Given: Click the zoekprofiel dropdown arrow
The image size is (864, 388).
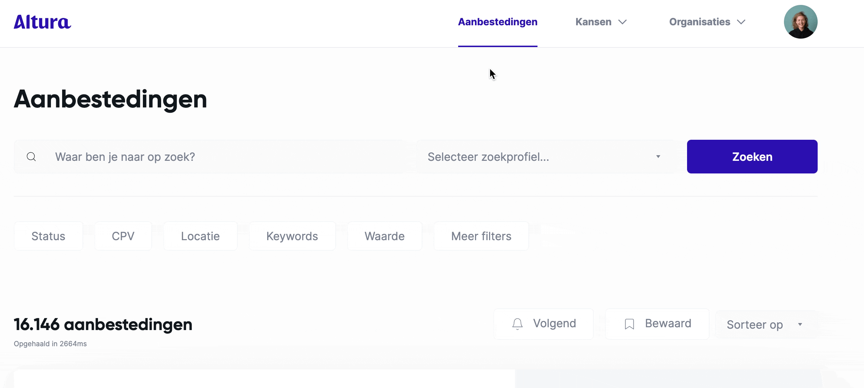Looking at the screenshot, I should click(x=658, y=157).
